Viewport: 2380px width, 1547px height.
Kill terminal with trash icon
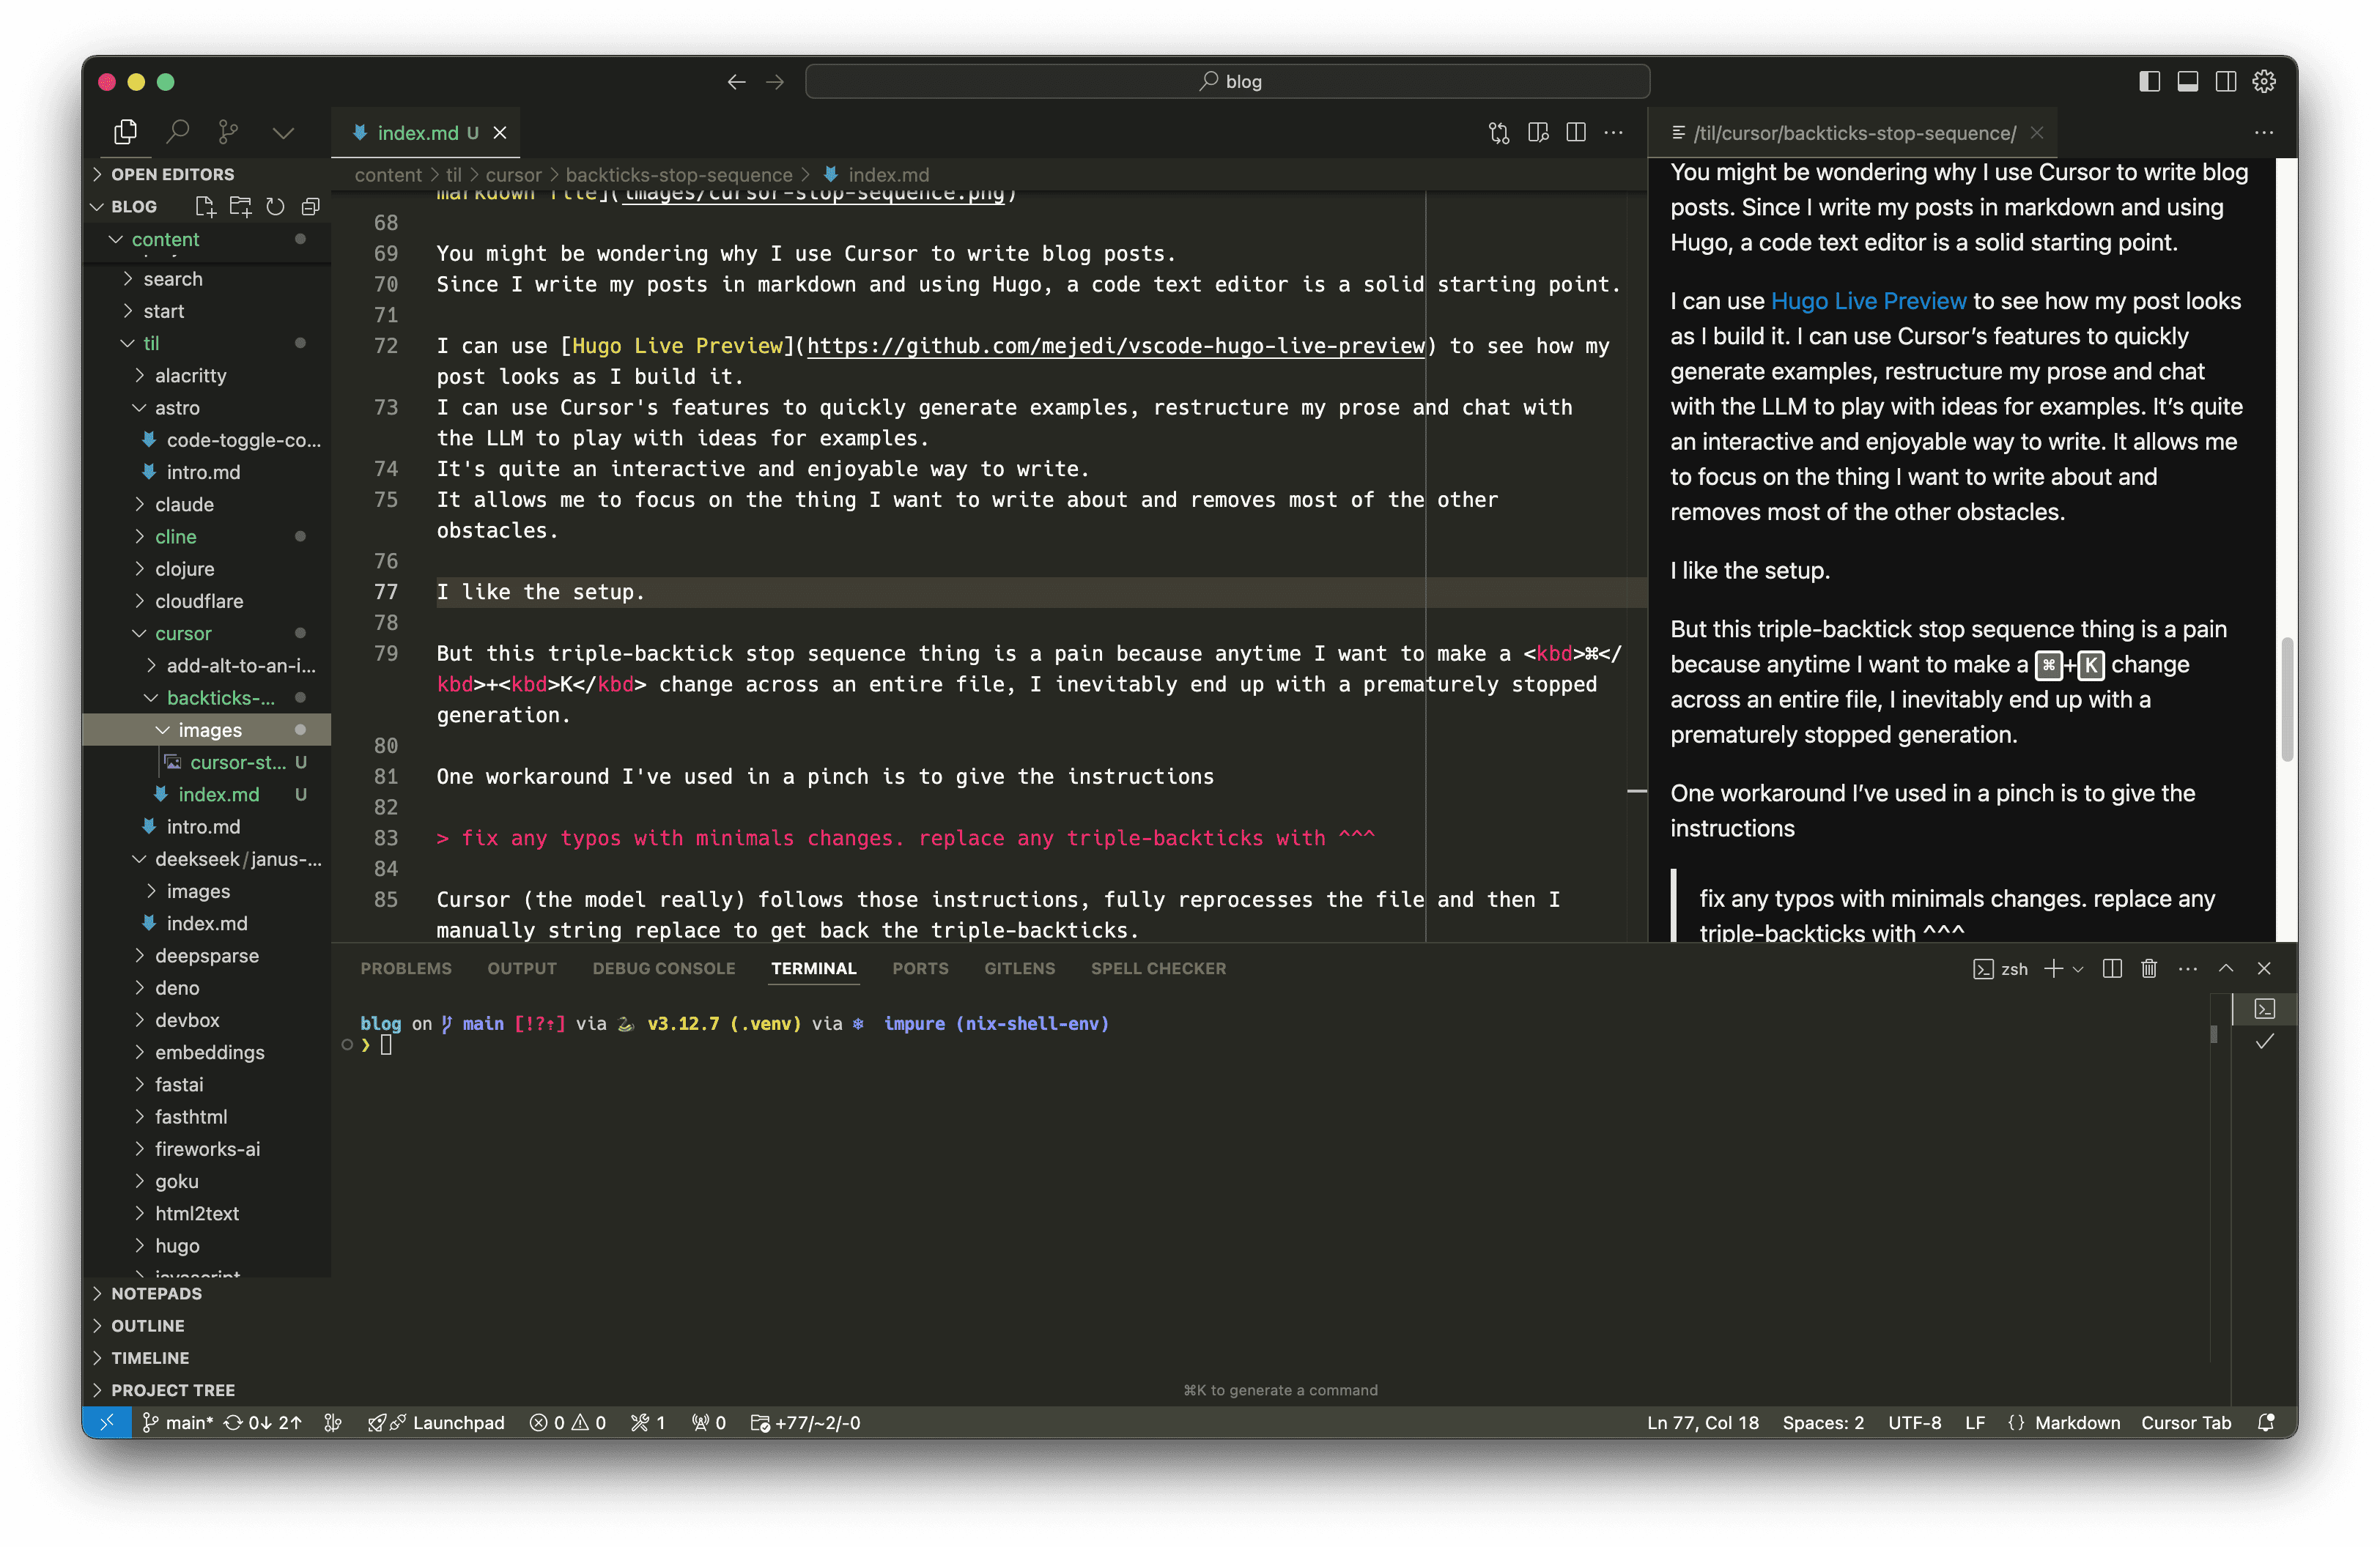[x=2149, y=968]
